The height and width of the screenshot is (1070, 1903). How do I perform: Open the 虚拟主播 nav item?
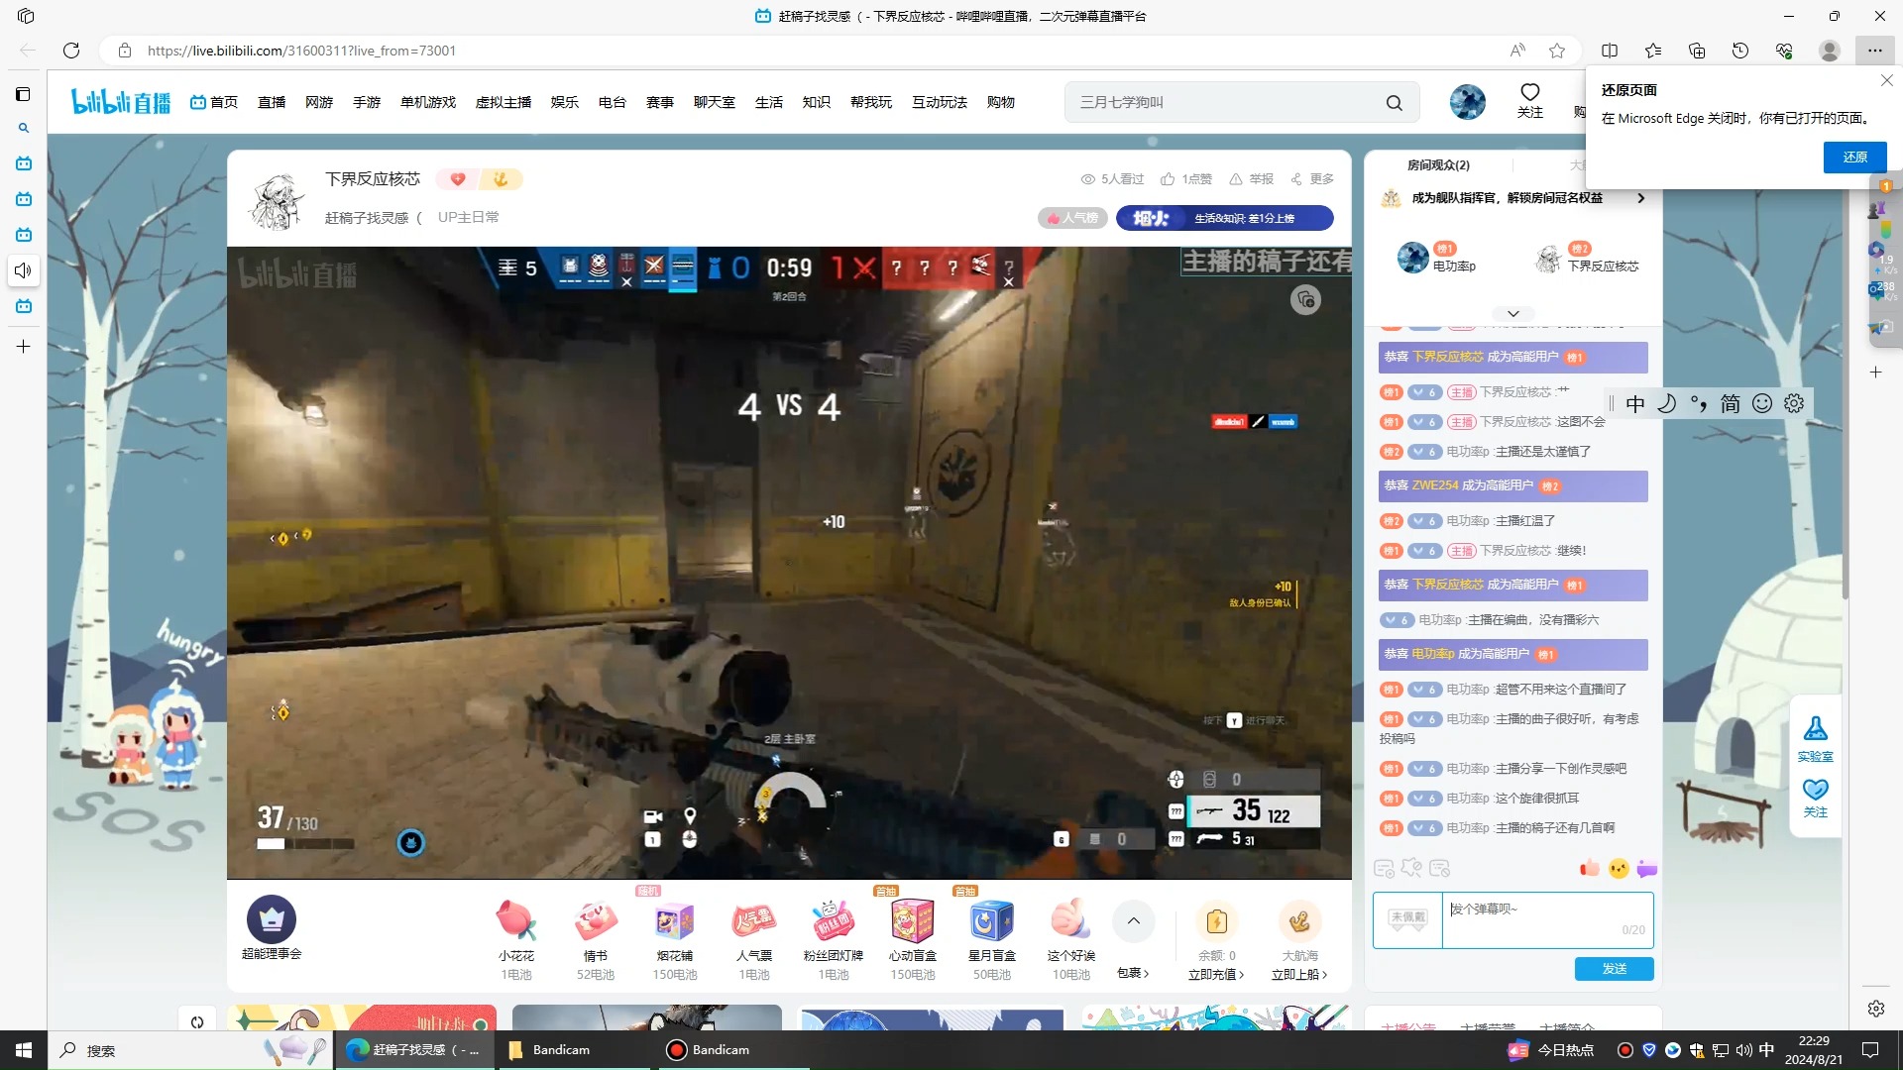tap(504, 102)
